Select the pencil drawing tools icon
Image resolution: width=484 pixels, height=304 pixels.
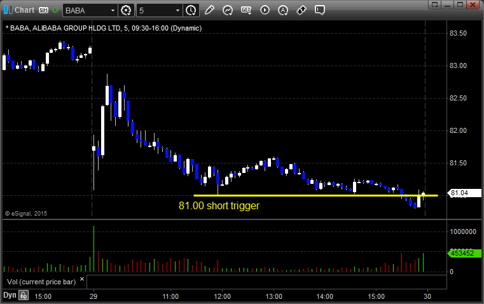pyautogui.click(x=209, y=10)
